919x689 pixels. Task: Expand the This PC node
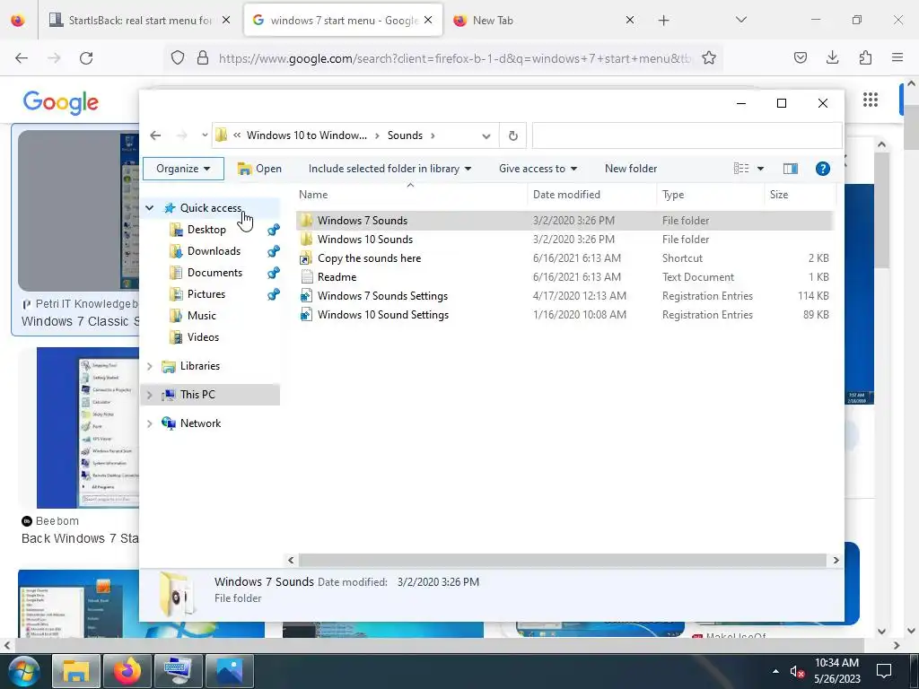(150, 395)
